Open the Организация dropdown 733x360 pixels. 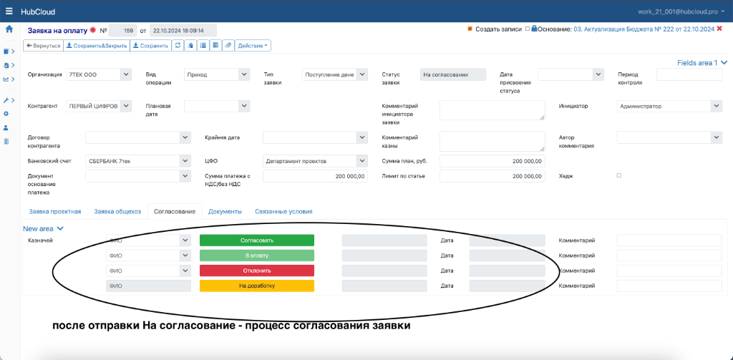(x=126, y=74)
